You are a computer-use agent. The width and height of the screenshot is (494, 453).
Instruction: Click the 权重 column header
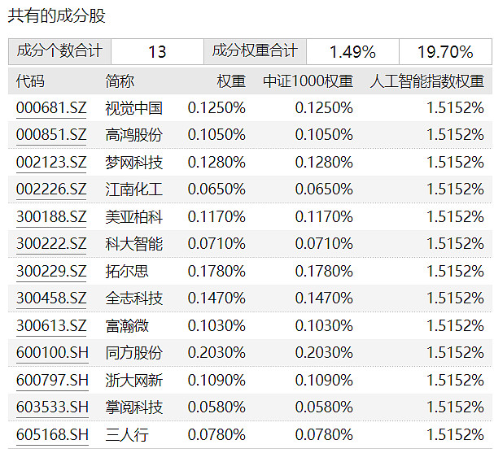(231, 81)
